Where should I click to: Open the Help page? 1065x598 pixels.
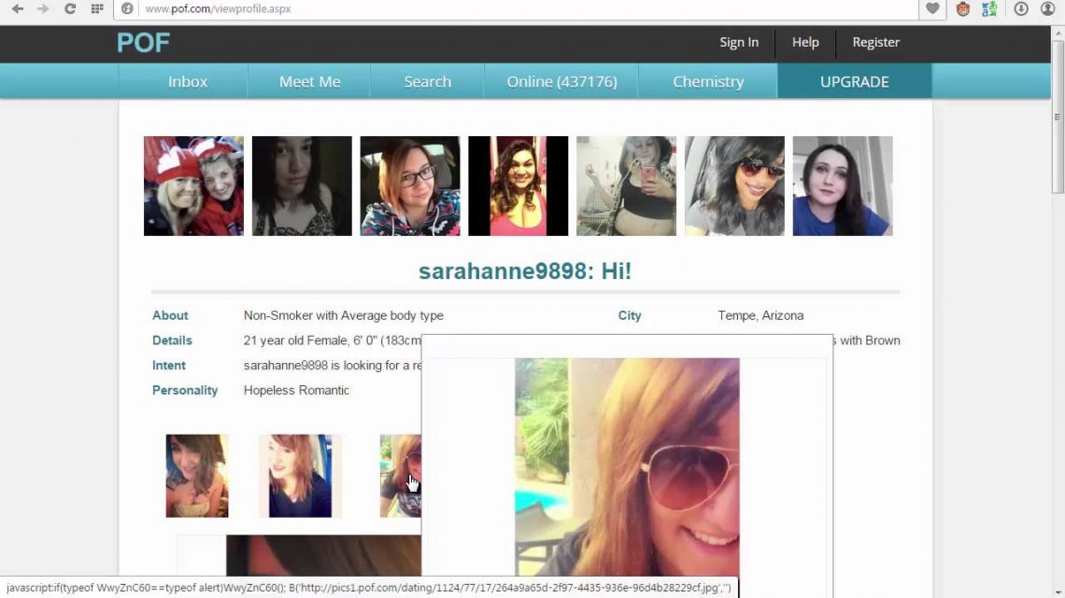pyautogui.click(x=805, y=42)
